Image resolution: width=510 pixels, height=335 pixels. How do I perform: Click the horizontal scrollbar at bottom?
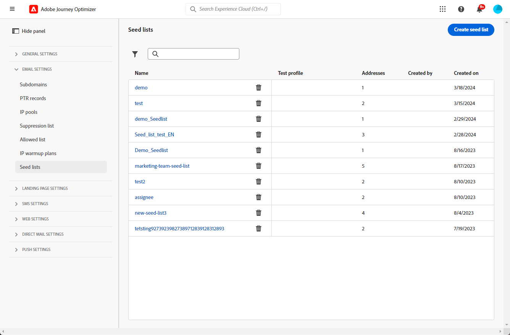click(x=255, y=332)
